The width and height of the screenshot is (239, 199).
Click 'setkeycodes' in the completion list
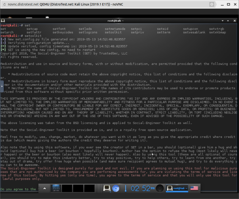click(63, 32)
